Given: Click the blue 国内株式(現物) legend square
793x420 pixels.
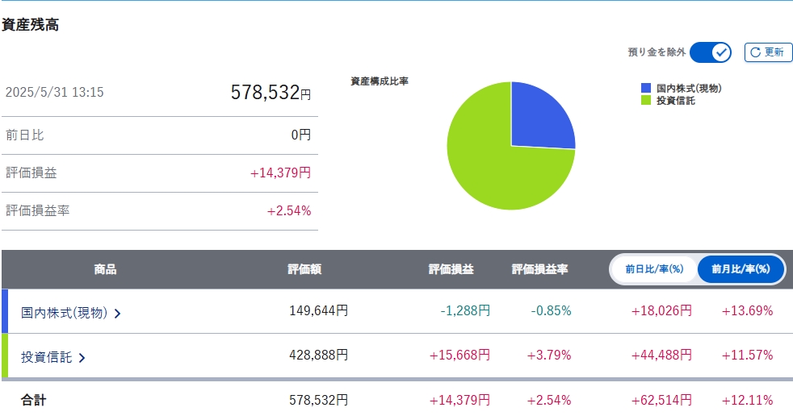Looking at the screenshot, I should point(646,89).
